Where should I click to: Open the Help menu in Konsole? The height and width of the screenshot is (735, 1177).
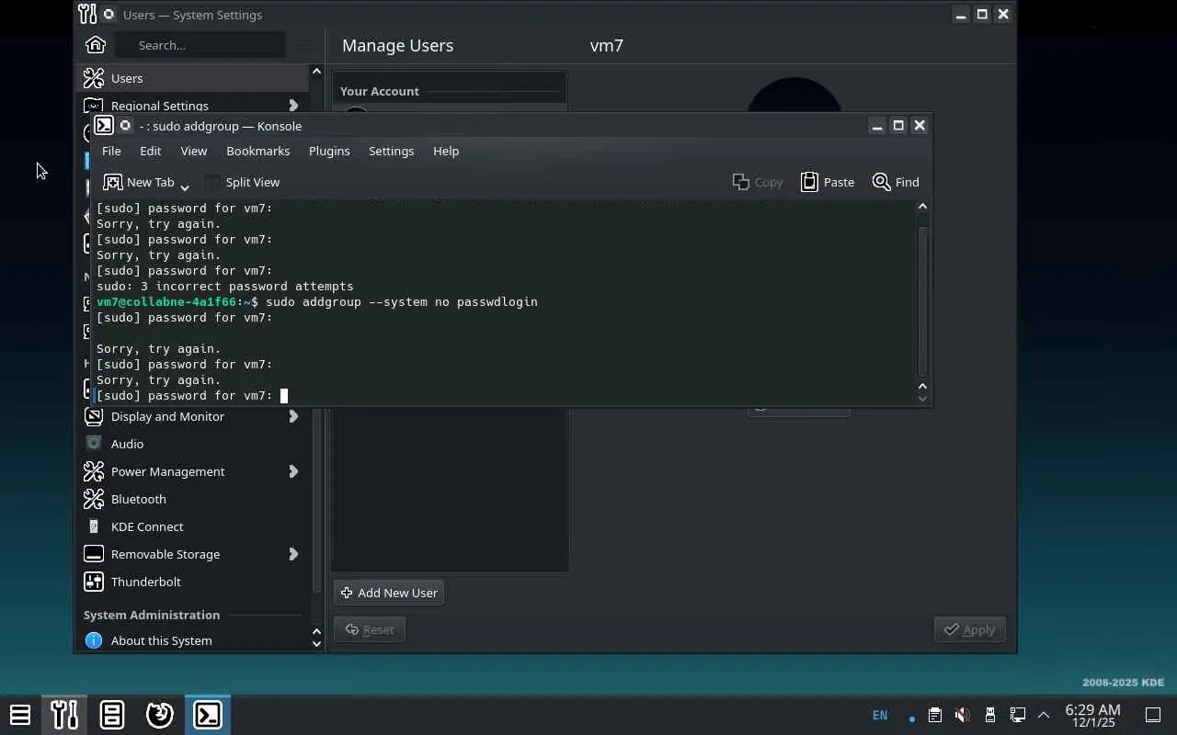tap(446, 151)
